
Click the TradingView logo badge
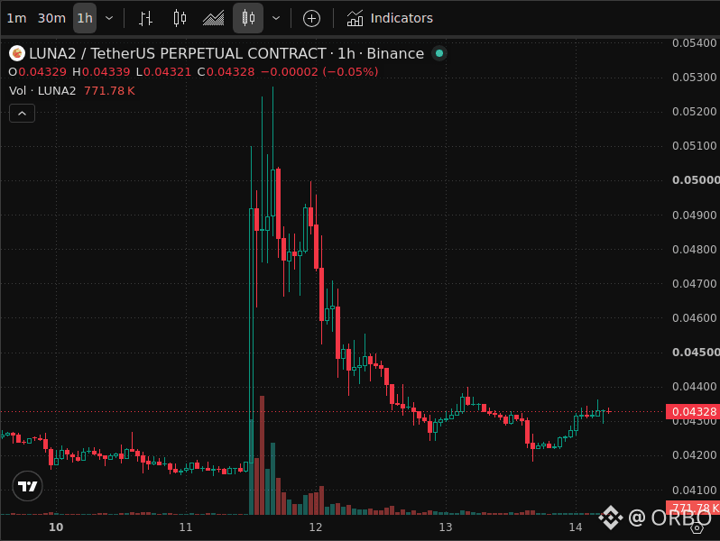coord(28,486)
